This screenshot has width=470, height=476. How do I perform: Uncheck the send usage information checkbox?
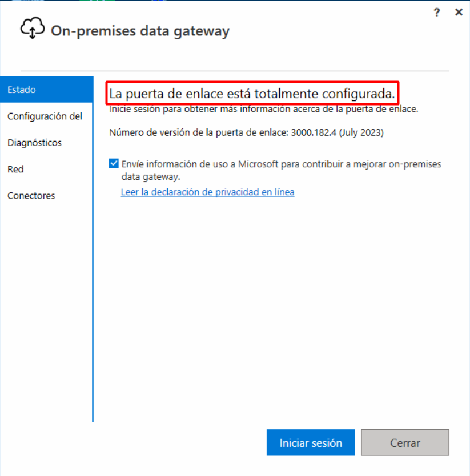(114, 163)
